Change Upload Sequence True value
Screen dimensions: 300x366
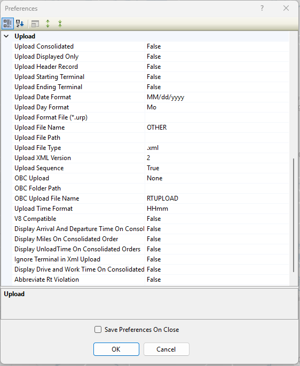point(217,168)
